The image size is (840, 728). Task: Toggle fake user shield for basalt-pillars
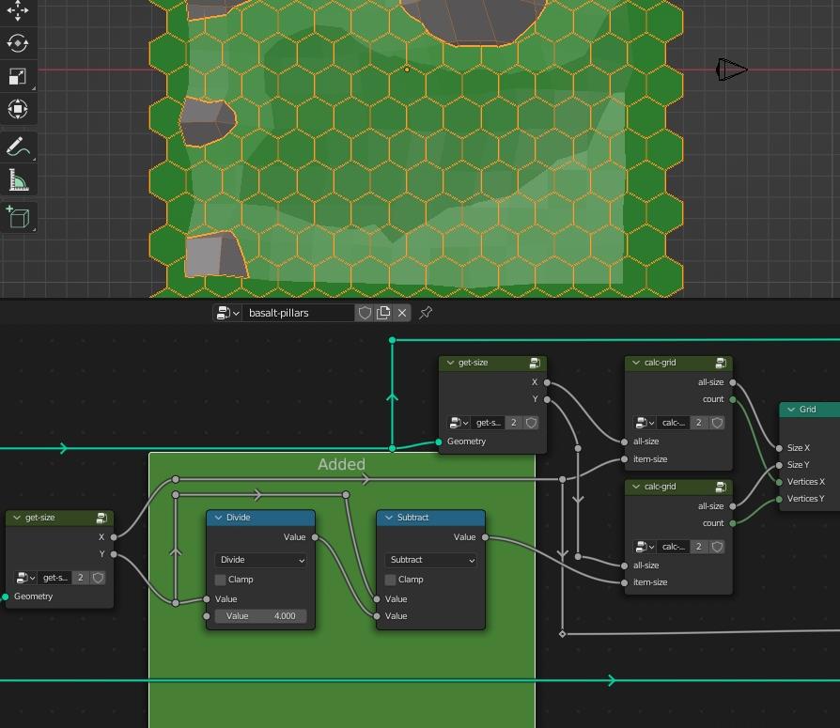click(365, 313)
